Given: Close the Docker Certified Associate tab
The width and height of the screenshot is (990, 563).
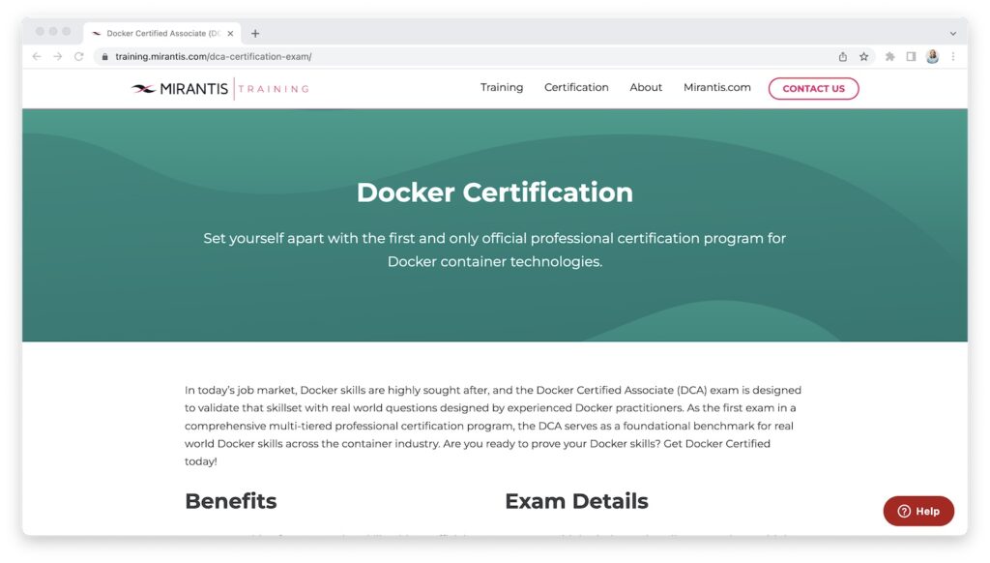Looking at the screenshot, I should pos(230,34).
